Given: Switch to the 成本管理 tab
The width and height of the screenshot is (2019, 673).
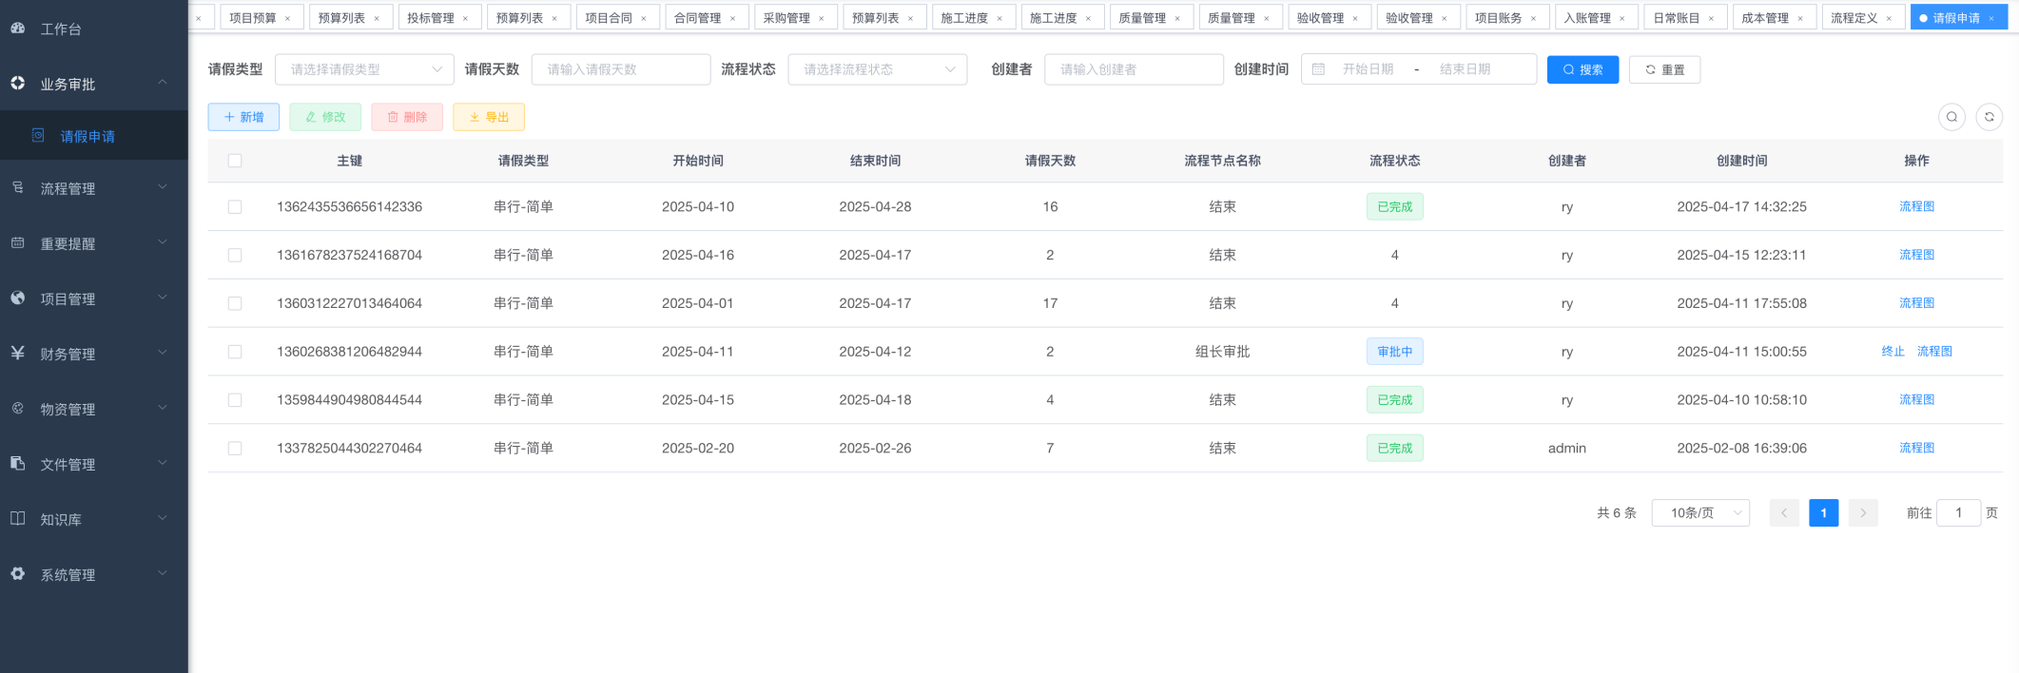Looking at the screenshot, I should coord(1764,18).
